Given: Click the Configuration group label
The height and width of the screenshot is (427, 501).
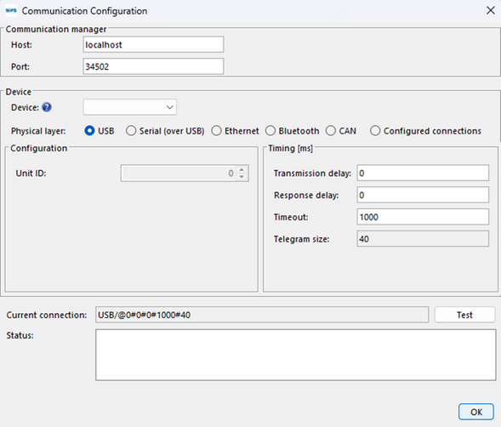Looking at the screenshot, I should pyautogui.click(x=38, y=148).
